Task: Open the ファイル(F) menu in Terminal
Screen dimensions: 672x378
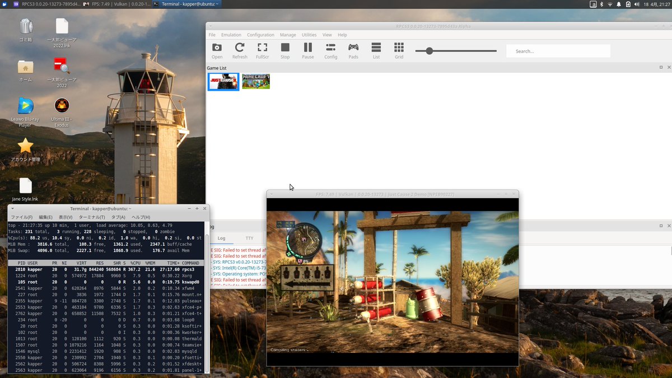Action: 22,217
